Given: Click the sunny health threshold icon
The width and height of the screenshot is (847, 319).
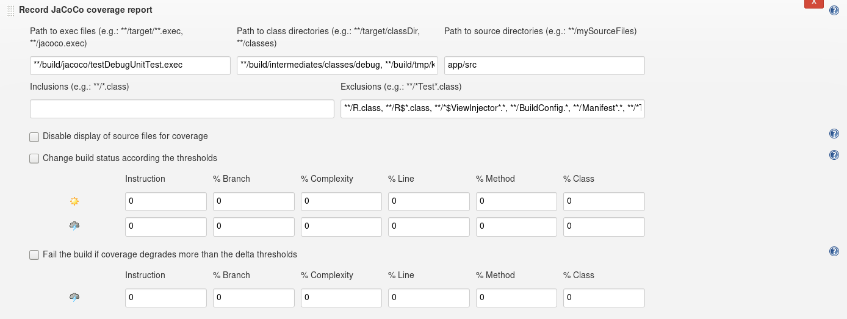Looking at the screenshot, I should 74,201.
